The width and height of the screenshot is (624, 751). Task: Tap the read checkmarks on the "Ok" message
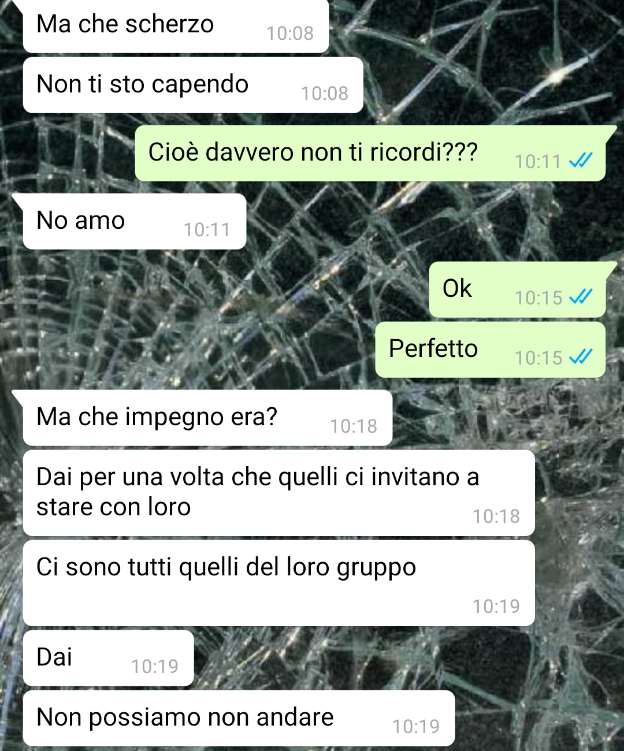(x=581, y=296)
